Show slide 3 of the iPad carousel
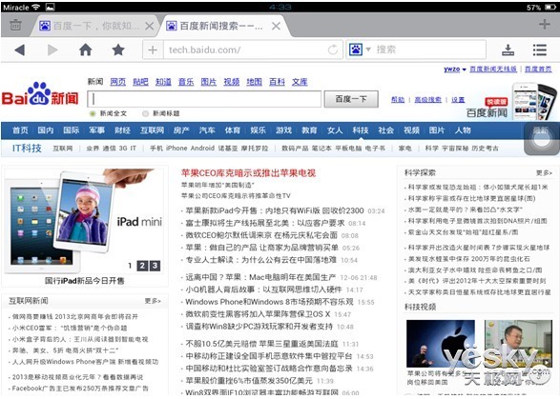 [155, 266]
